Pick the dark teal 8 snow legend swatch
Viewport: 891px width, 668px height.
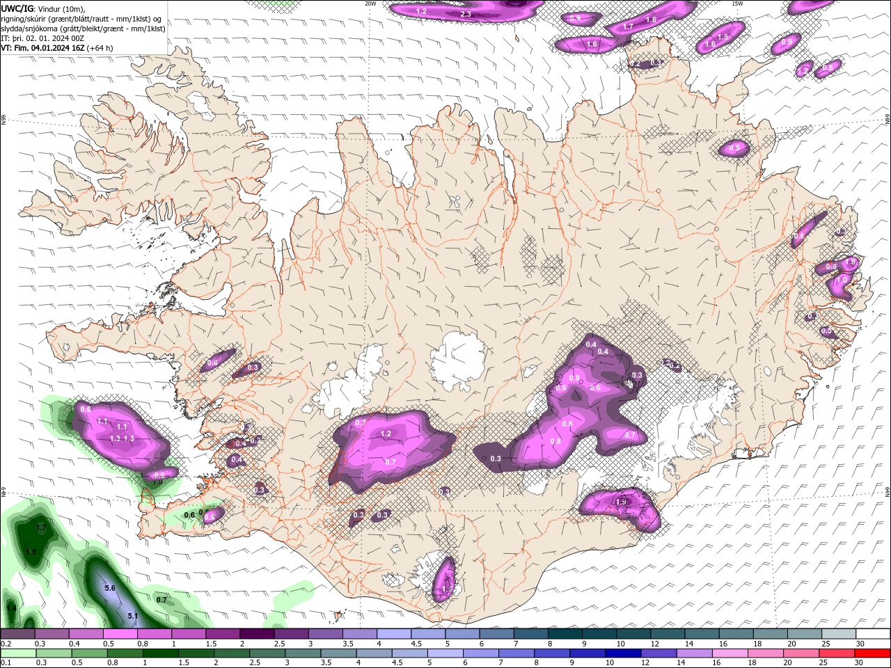[565, 634]
